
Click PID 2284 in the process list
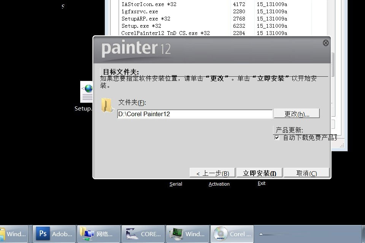(x=239, y=33)
